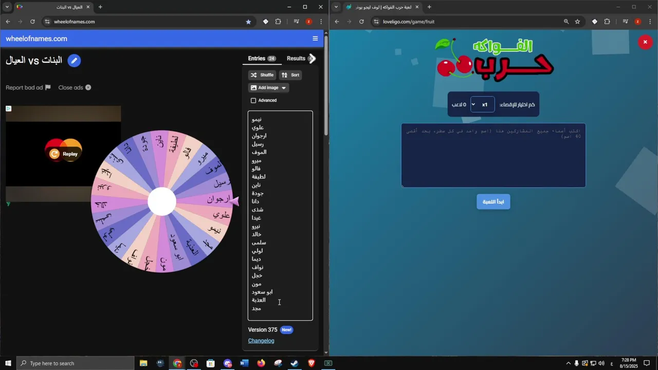Open the Windows Start menu
658x370 pixels.
click(8, 363)
